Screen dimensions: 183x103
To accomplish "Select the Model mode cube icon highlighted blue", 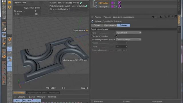I will [4, 34].
